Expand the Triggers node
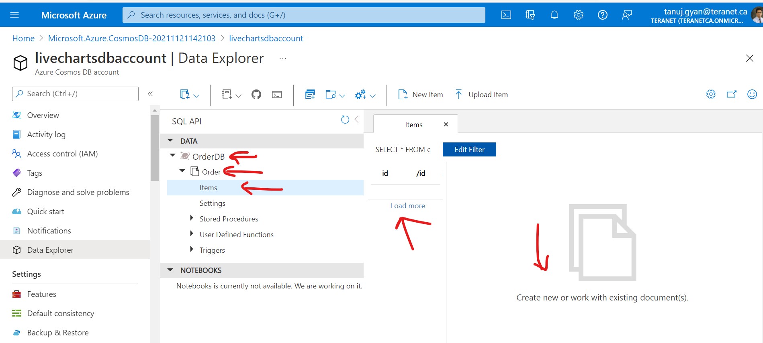 click(192, 249)
